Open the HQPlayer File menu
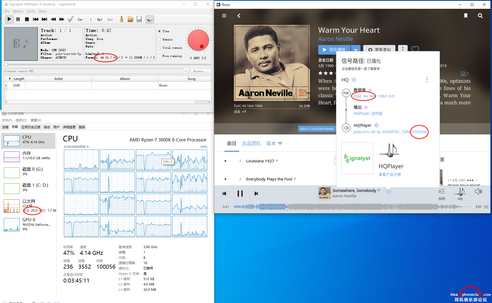 click(x=7, y=11)
